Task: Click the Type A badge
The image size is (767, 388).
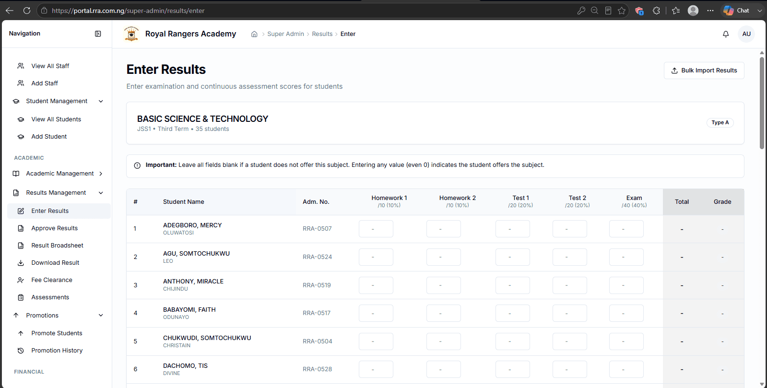Action: tap(720, 123)
